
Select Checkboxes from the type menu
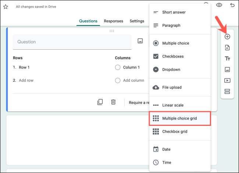pos(180,56)
